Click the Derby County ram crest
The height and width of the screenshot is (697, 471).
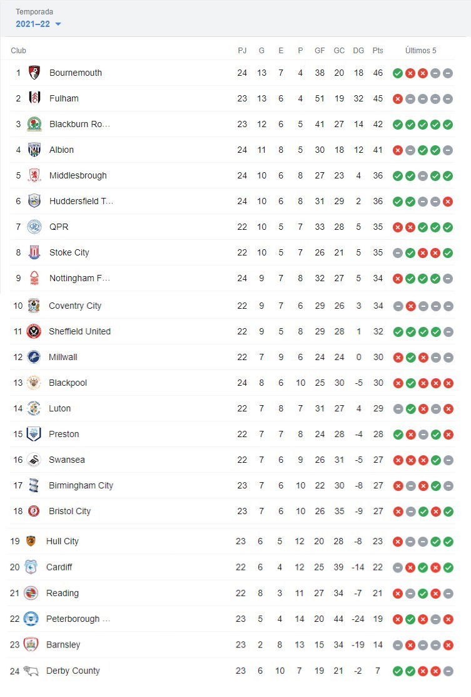click(31, 670)
